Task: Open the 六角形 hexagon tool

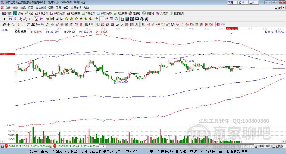Action: 162,13
